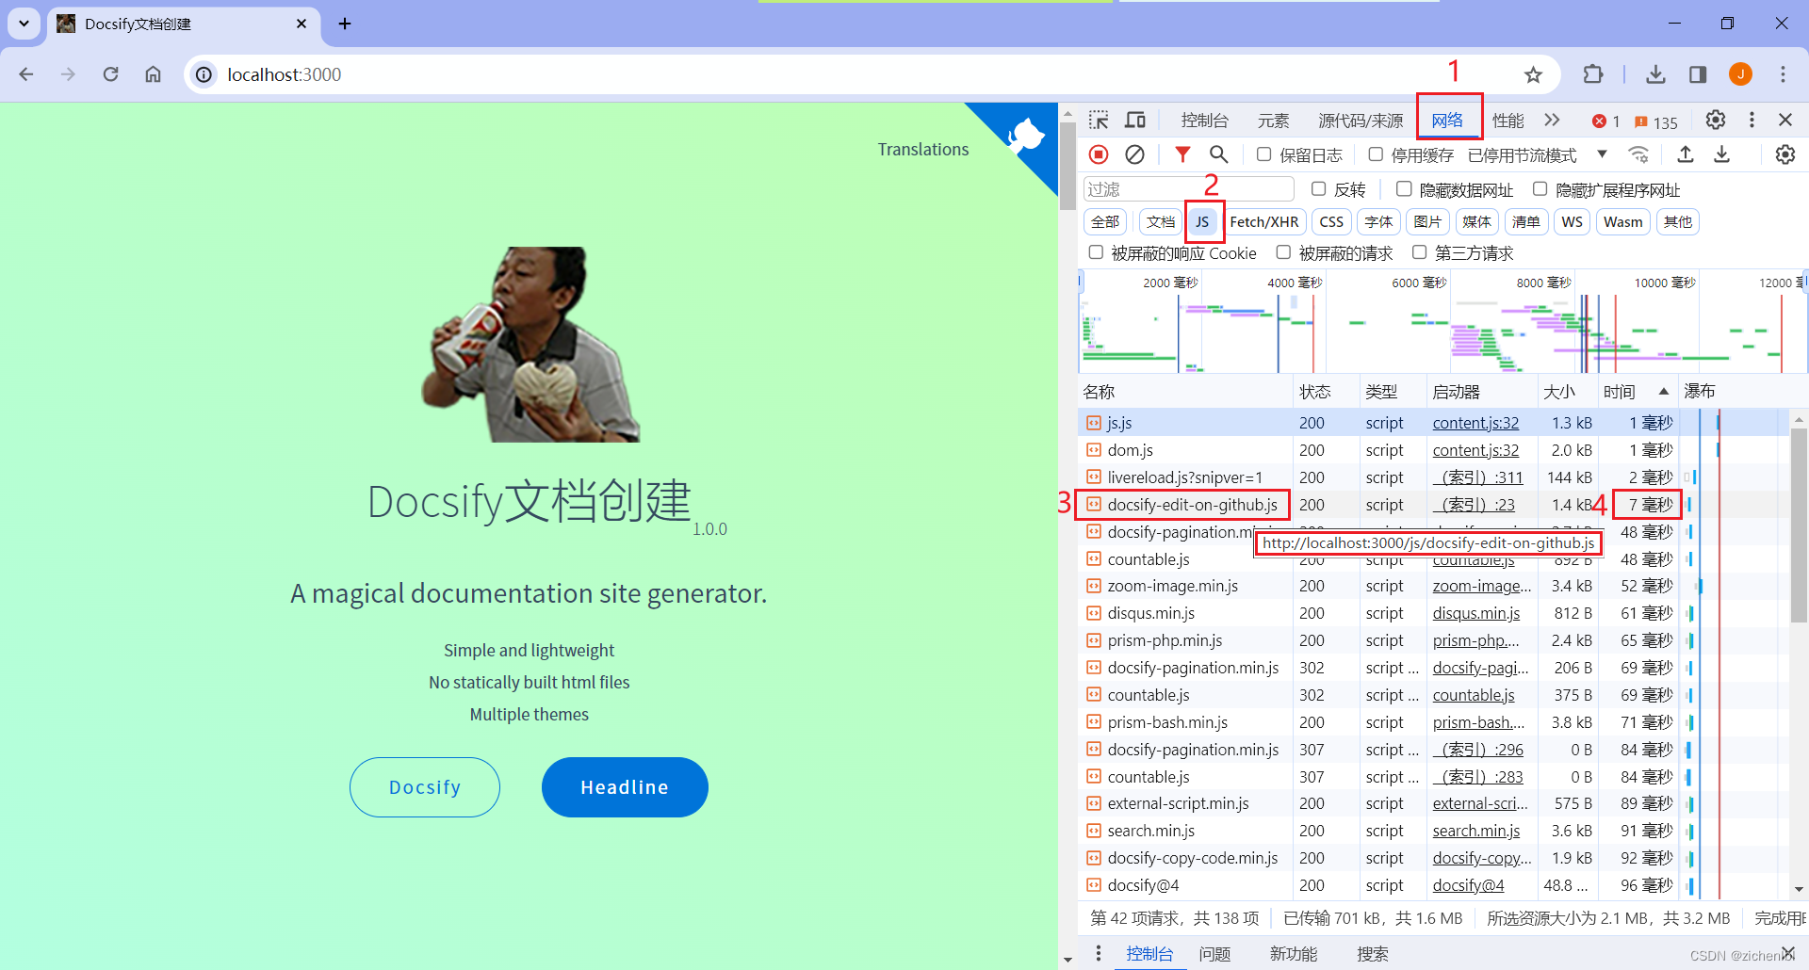Open Translations nav link
Image resolution: width=1809 pixels, height=970 pixels.
click(x=923, y=149)
